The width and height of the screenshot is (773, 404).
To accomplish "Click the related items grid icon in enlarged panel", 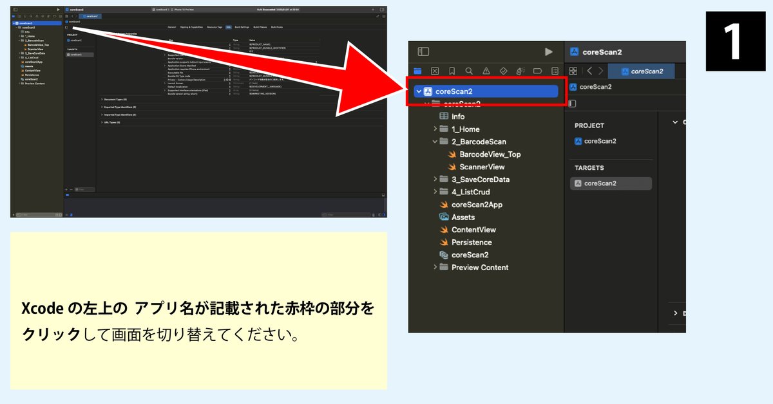I will 573,71.
